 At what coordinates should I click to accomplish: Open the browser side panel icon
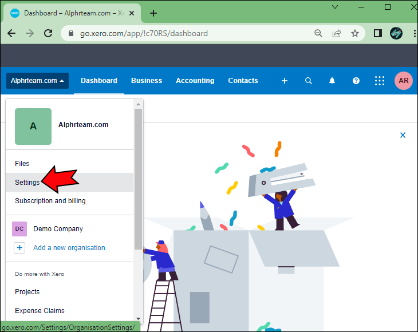click(x=378, y=33)
